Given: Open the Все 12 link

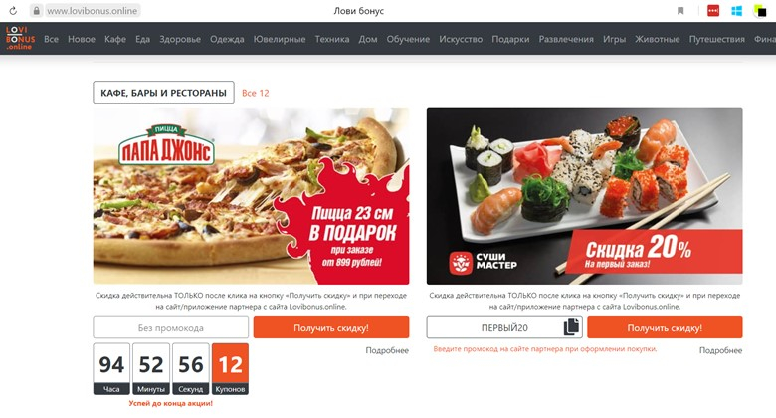Looking at the screenshot, I should (x=256, y=93).
